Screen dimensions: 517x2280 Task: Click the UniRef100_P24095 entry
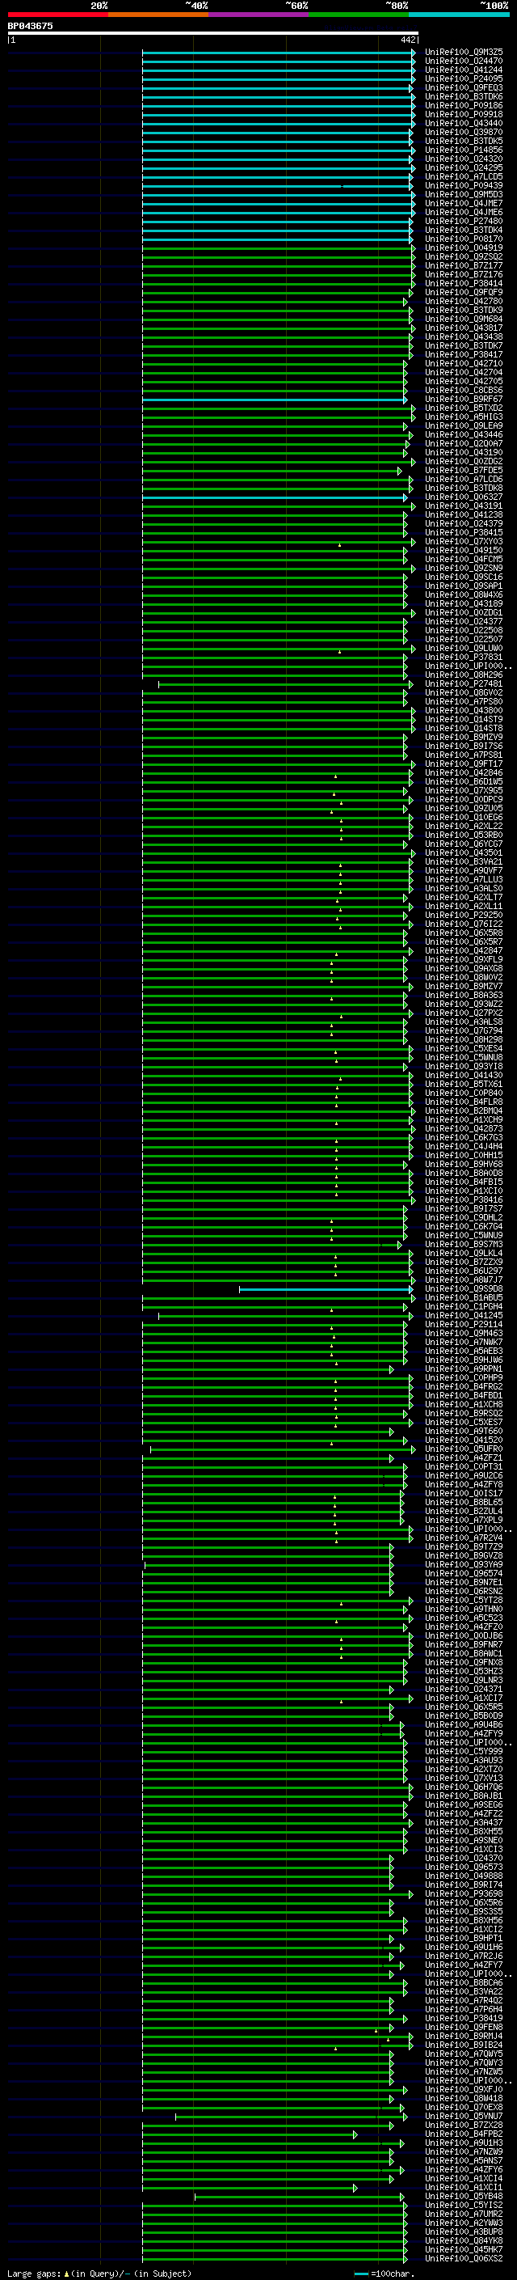(x=464, y=78)
